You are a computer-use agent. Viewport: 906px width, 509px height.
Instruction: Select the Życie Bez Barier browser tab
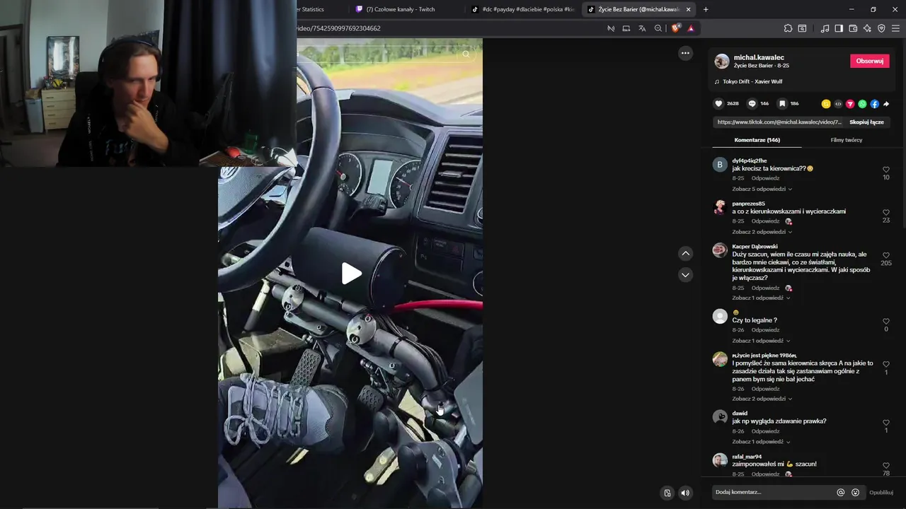click(x=639, y=9)
